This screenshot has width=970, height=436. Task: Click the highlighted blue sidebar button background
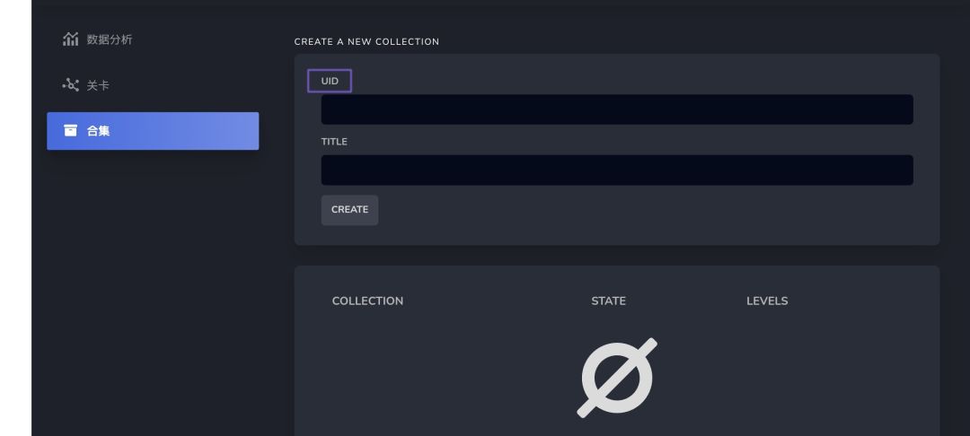click(153, 131)
